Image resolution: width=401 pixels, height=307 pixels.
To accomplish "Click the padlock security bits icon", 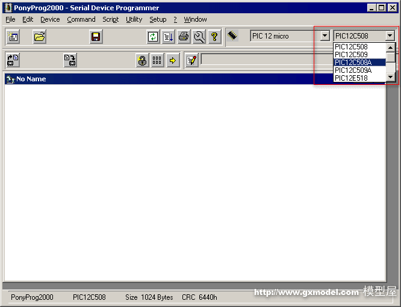I will pos(141,60).
